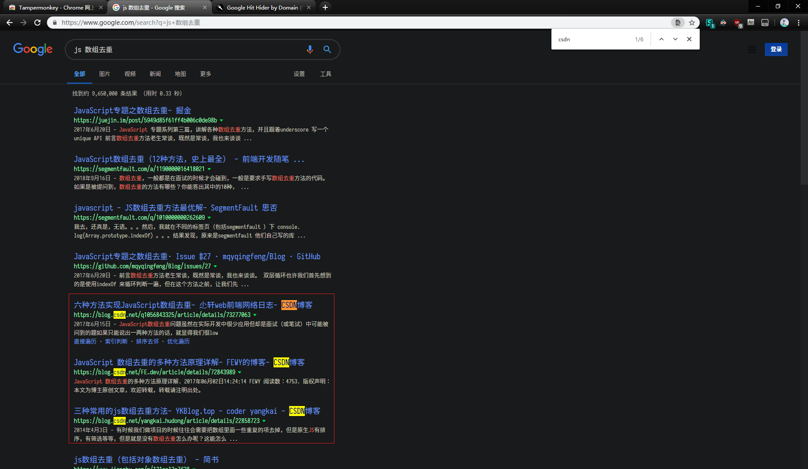Select the 地图 search category
Image resolution: width=808 pixels, height=469 pixels.
pos(180,74)
